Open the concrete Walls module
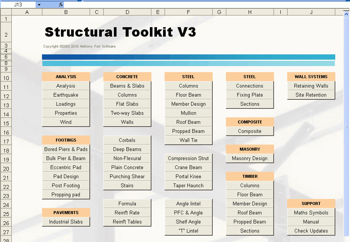 (127, 122)
